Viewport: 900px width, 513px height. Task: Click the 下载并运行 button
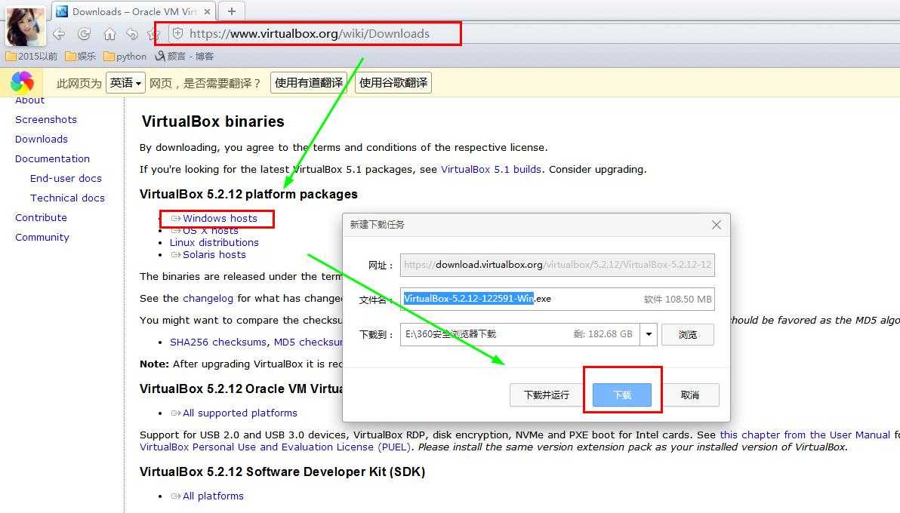[547, 395]
